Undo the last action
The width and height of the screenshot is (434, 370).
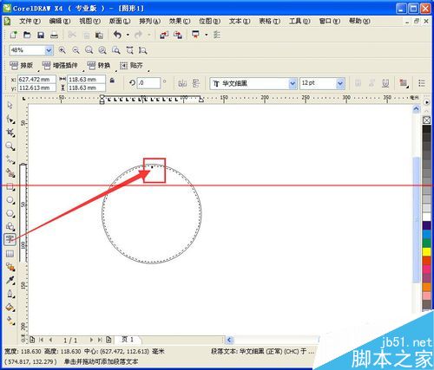click(117, 35)
